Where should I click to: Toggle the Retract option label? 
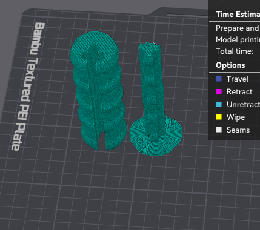tap(239, 92)
